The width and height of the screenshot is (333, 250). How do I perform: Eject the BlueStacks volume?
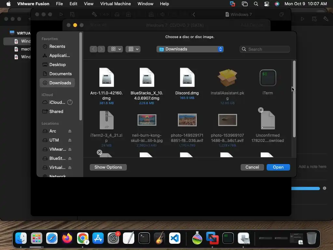70,159
